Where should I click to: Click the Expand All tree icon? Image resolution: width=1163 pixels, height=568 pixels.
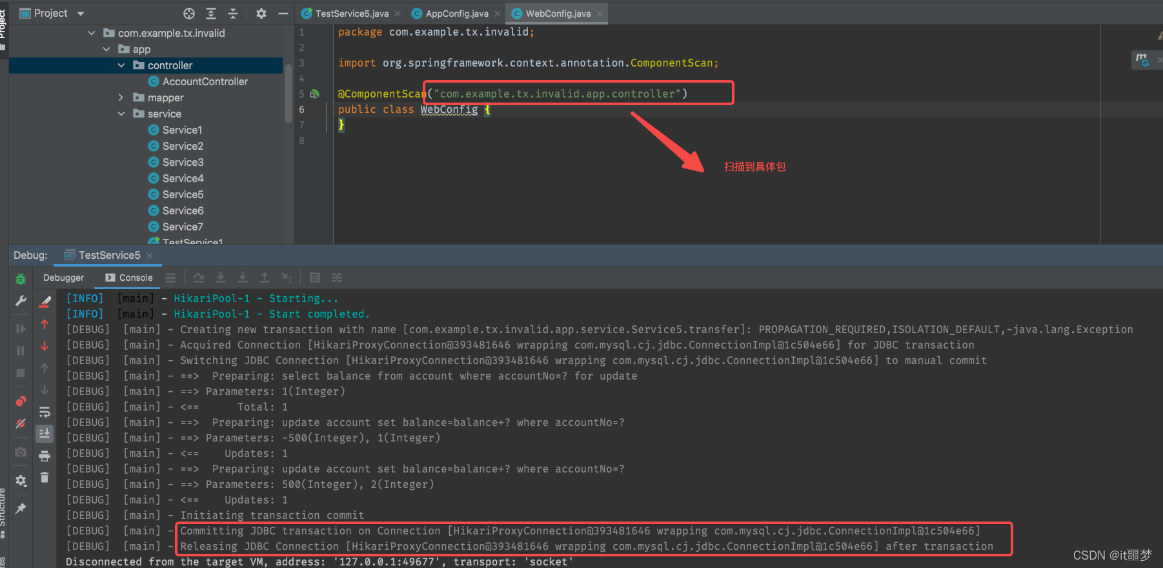coord(211,14)
